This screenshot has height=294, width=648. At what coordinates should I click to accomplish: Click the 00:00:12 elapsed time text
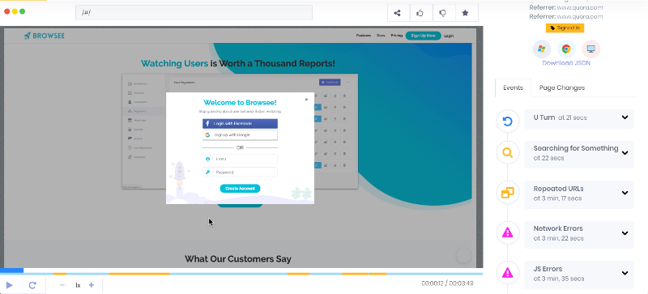click(433, 283)
